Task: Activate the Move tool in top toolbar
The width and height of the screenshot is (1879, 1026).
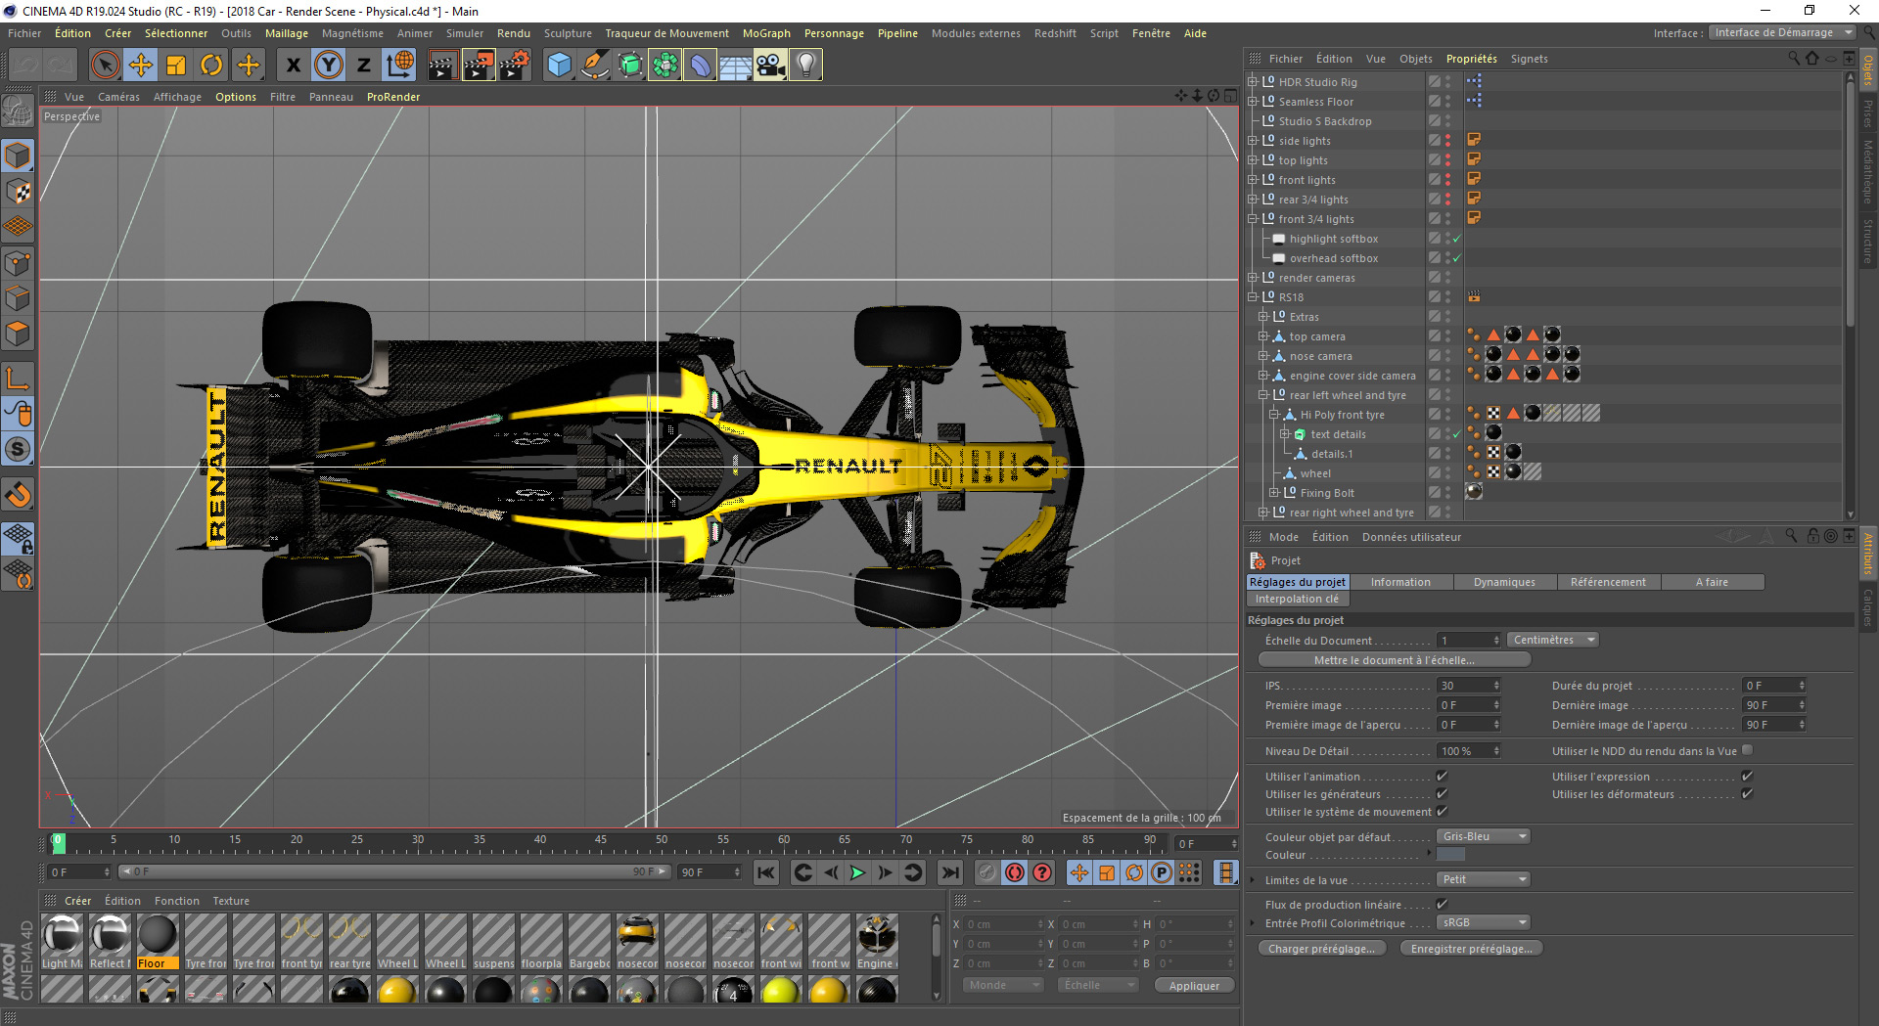Action: click(x=141, y=66)
